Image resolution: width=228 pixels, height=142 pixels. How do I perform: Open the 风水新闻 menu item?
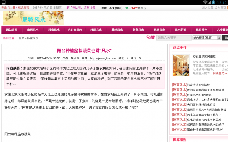180,30
